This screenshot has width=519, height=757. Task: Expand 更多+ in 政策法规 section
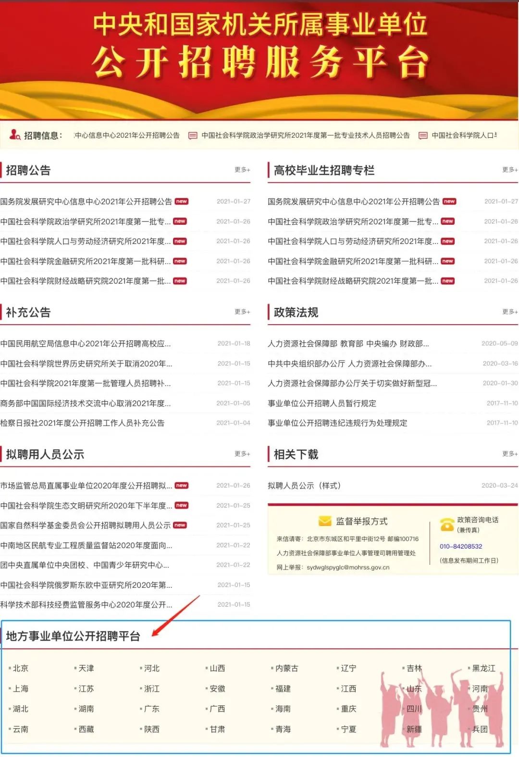(x=510, y=312)
